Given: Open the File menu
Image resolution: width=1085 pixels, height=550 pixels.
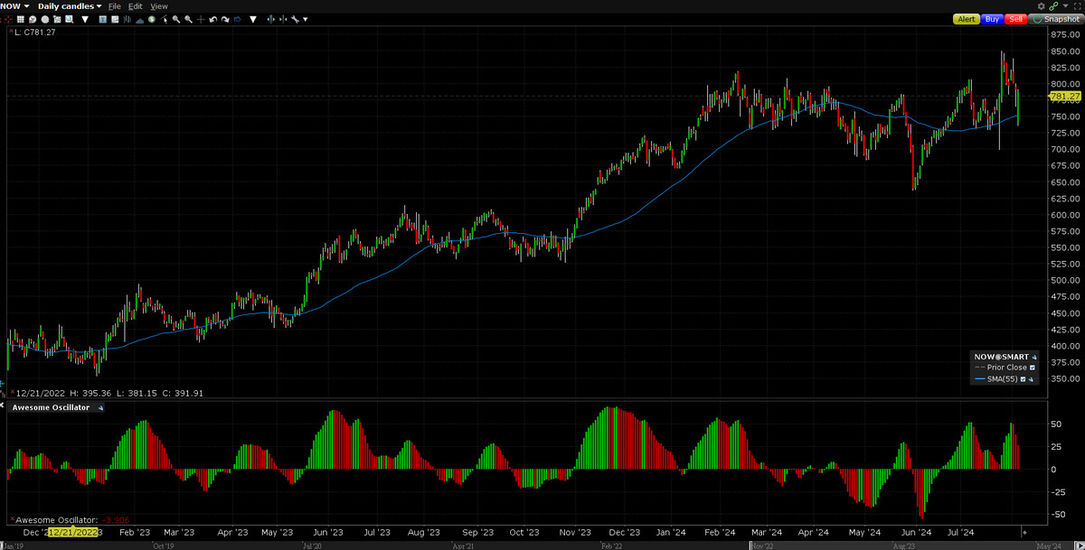Looking at the screenshot, I should (114, 6).
